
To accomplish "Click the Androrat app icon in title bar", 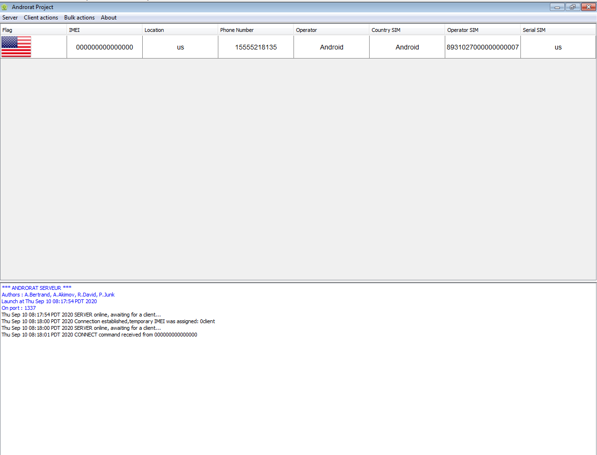I will [x=5, y=7].
